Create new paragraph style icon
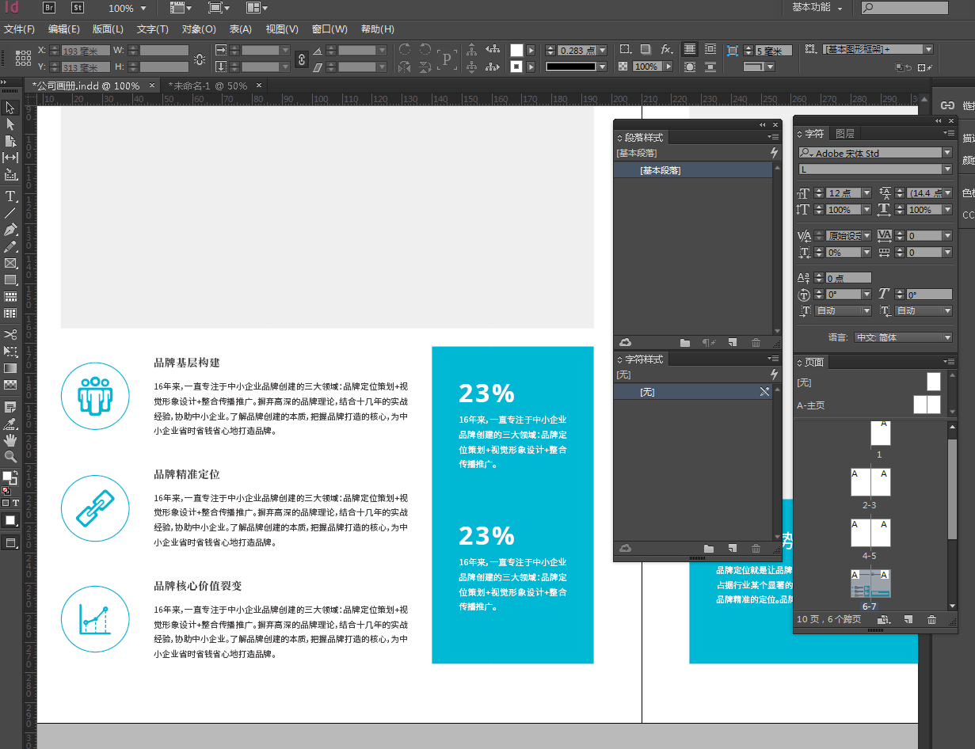The width and height of the screenshot is (975, 749). (733, 342)
